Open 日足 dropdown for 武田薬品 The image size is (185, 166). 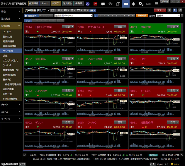68,59
